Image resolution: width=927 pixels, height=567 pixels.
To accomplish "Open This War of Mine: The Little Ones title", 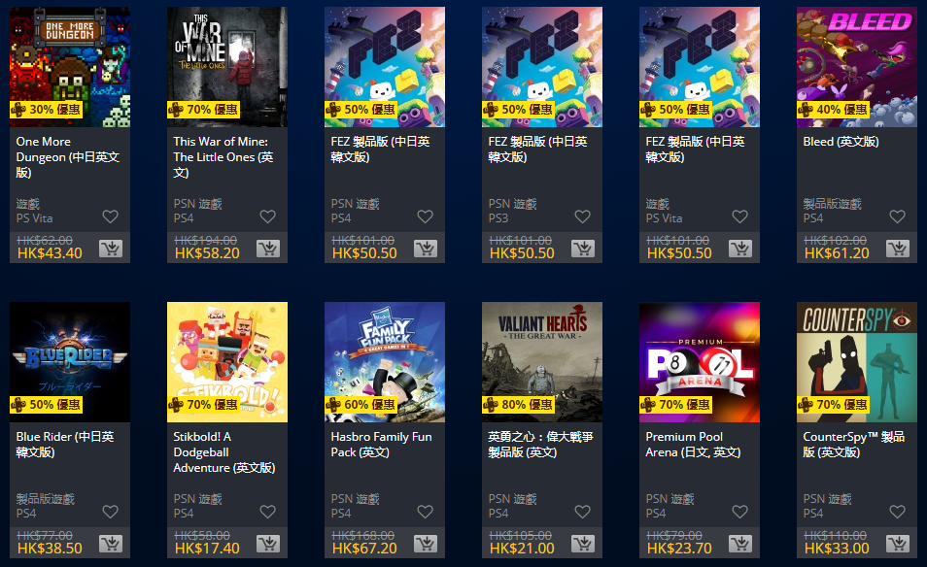I will pos(223,157).
